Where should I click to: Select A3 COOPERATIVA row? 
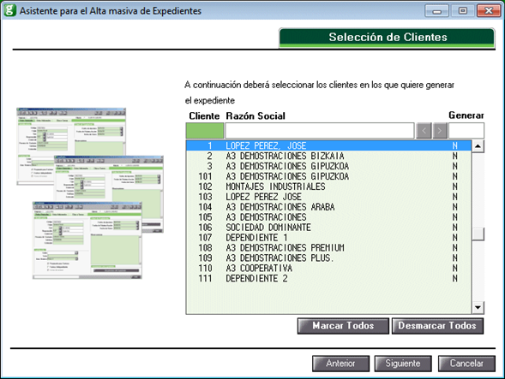(x=328, y=269)
